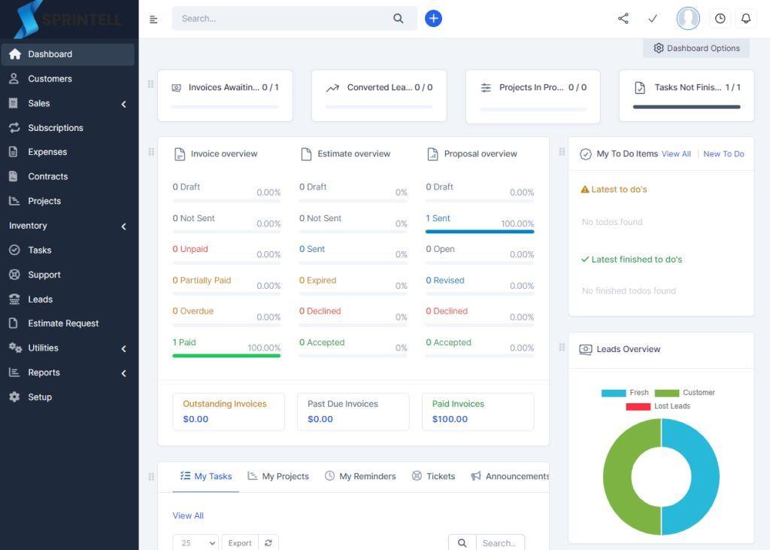This screenshot has width=770, height=550.
Task: Click the drag handle beside Invoice overview
Action: tap(151, 152)
